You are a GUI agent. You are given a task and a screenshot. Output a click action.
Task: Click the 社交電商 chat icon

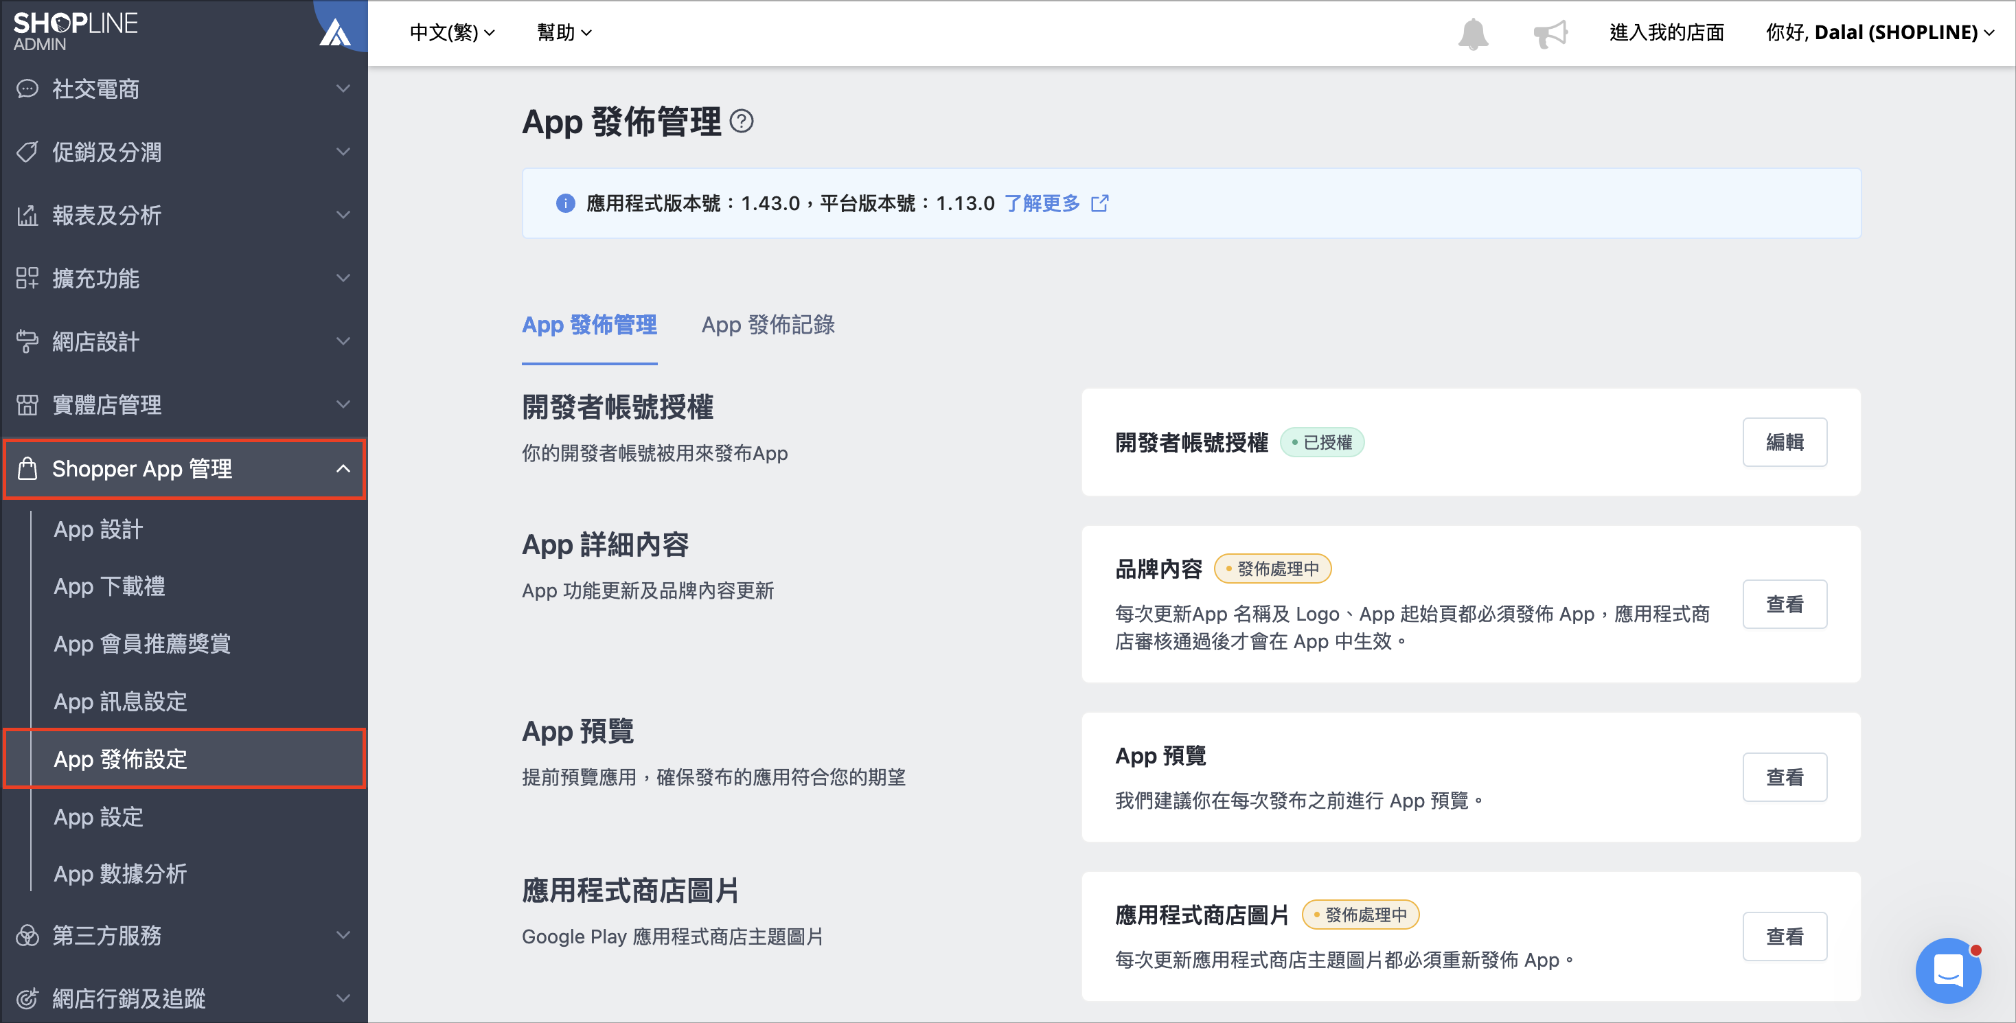(27, 89)
